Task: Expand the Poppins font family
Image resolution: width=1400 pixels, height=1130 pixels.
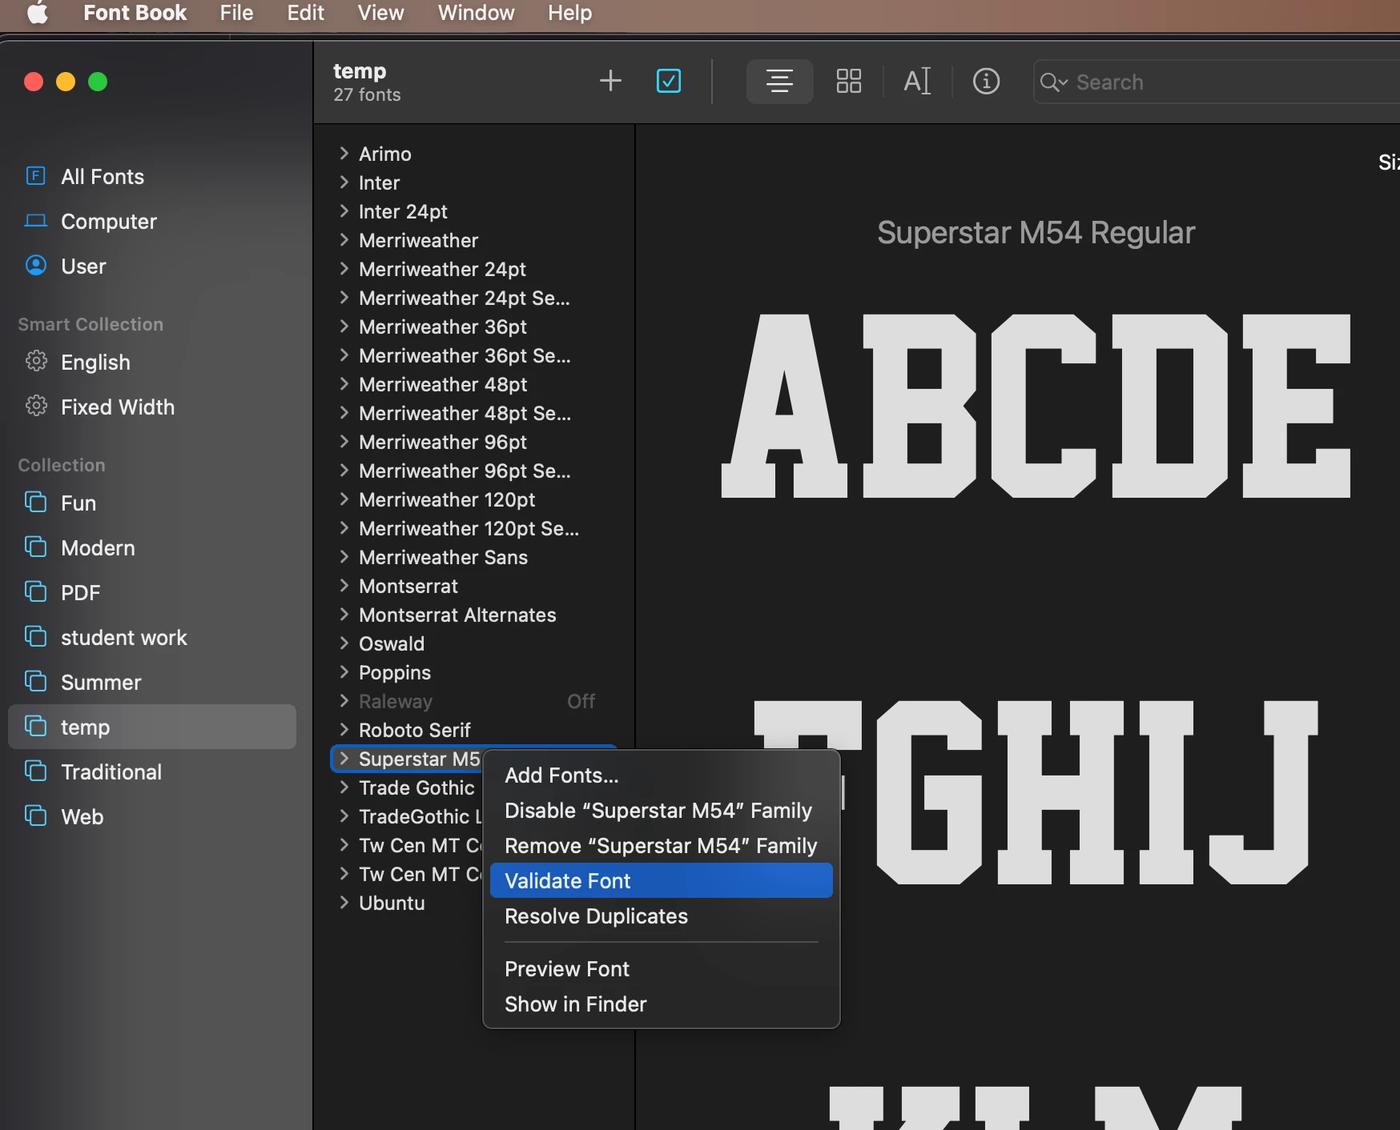Action: [344, 672]
